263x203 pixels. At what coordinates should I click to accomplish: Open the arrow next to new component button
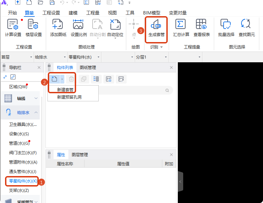62,79
